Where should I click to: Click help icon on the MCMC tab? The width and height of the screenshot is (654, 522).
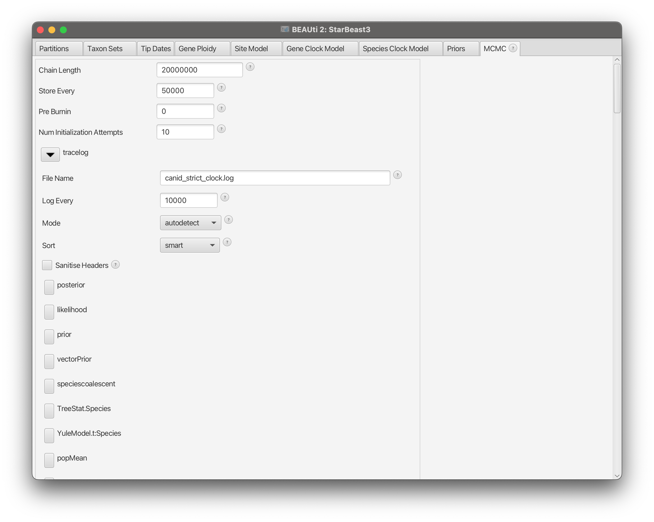(x=513, y=48)
